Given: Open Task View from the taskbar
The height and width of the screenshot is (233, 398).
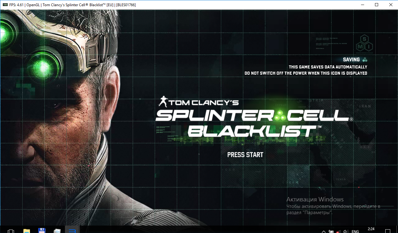Looking at the screenshot, I should pyautogui.click(x=11, y=231).
